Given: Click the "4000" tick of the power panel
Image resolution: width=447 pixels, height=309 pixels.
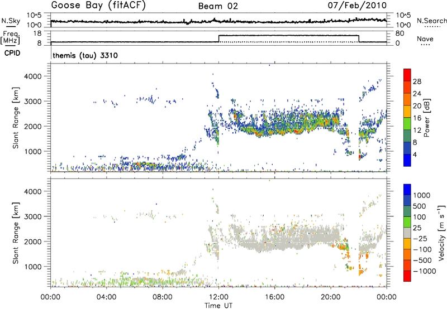Looking at the screenshot, I should pyautogui.click(x=33, y=76).
